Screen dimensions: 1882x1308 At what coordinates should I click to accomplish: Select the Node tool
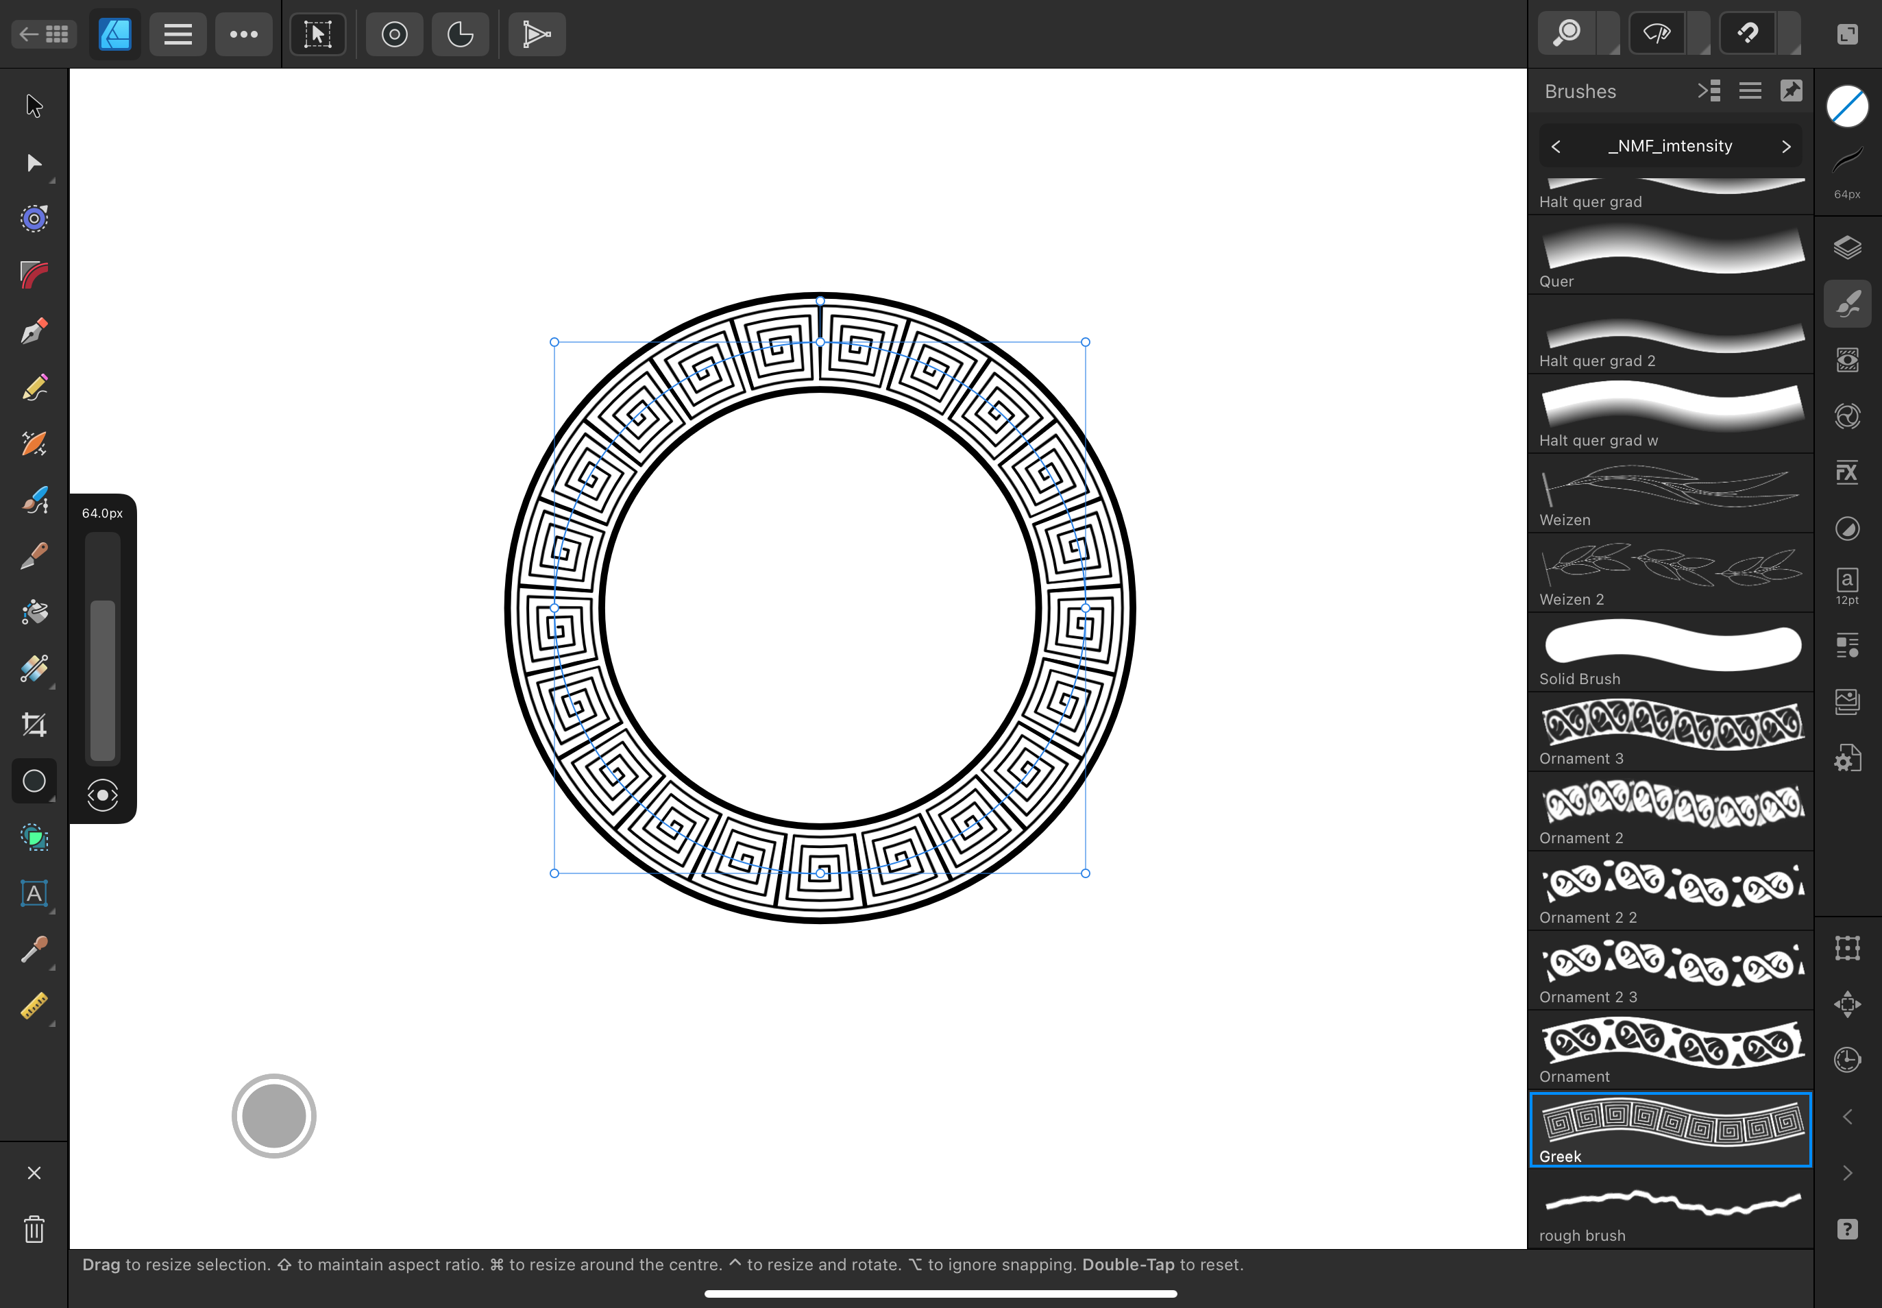34,163
